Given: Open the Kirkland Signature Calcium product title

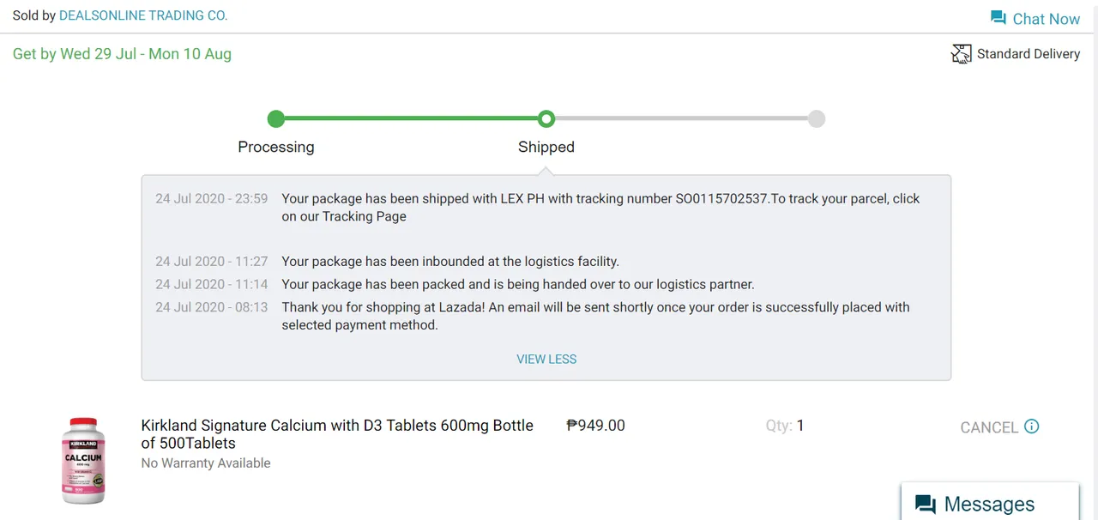Looking at the screenshot, I should [x=337, y=434].
